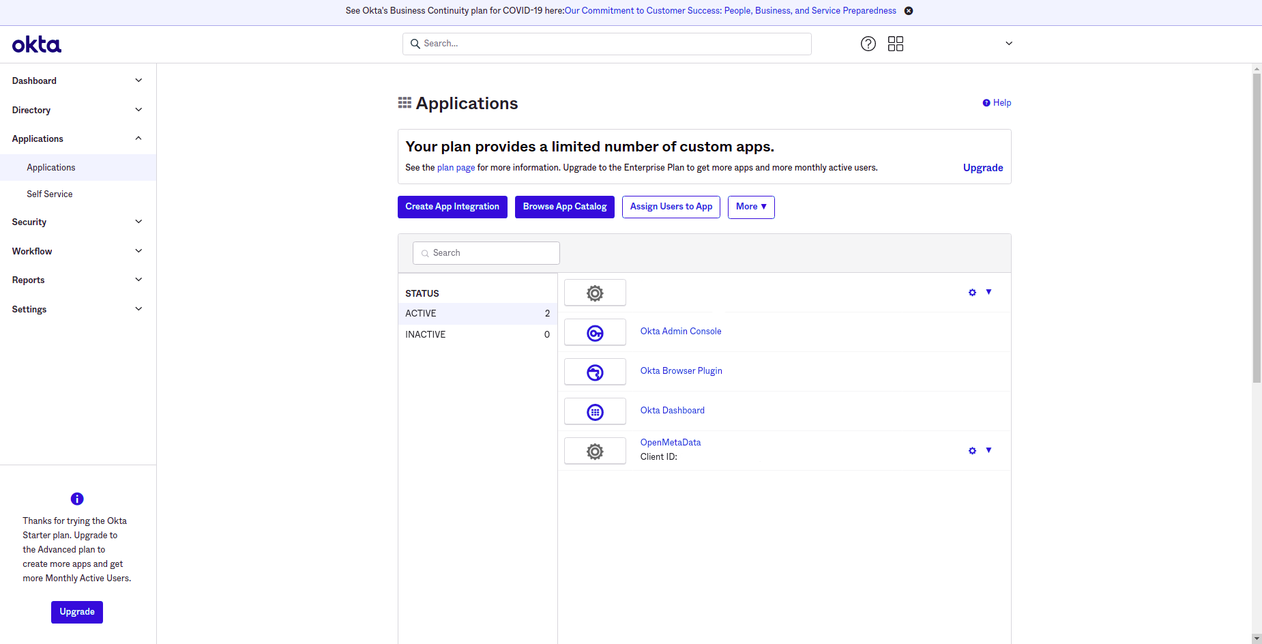Screen dimensions: 1262x644
Task: Expand the user account dropdown chevron
Action: point(1009,44)
